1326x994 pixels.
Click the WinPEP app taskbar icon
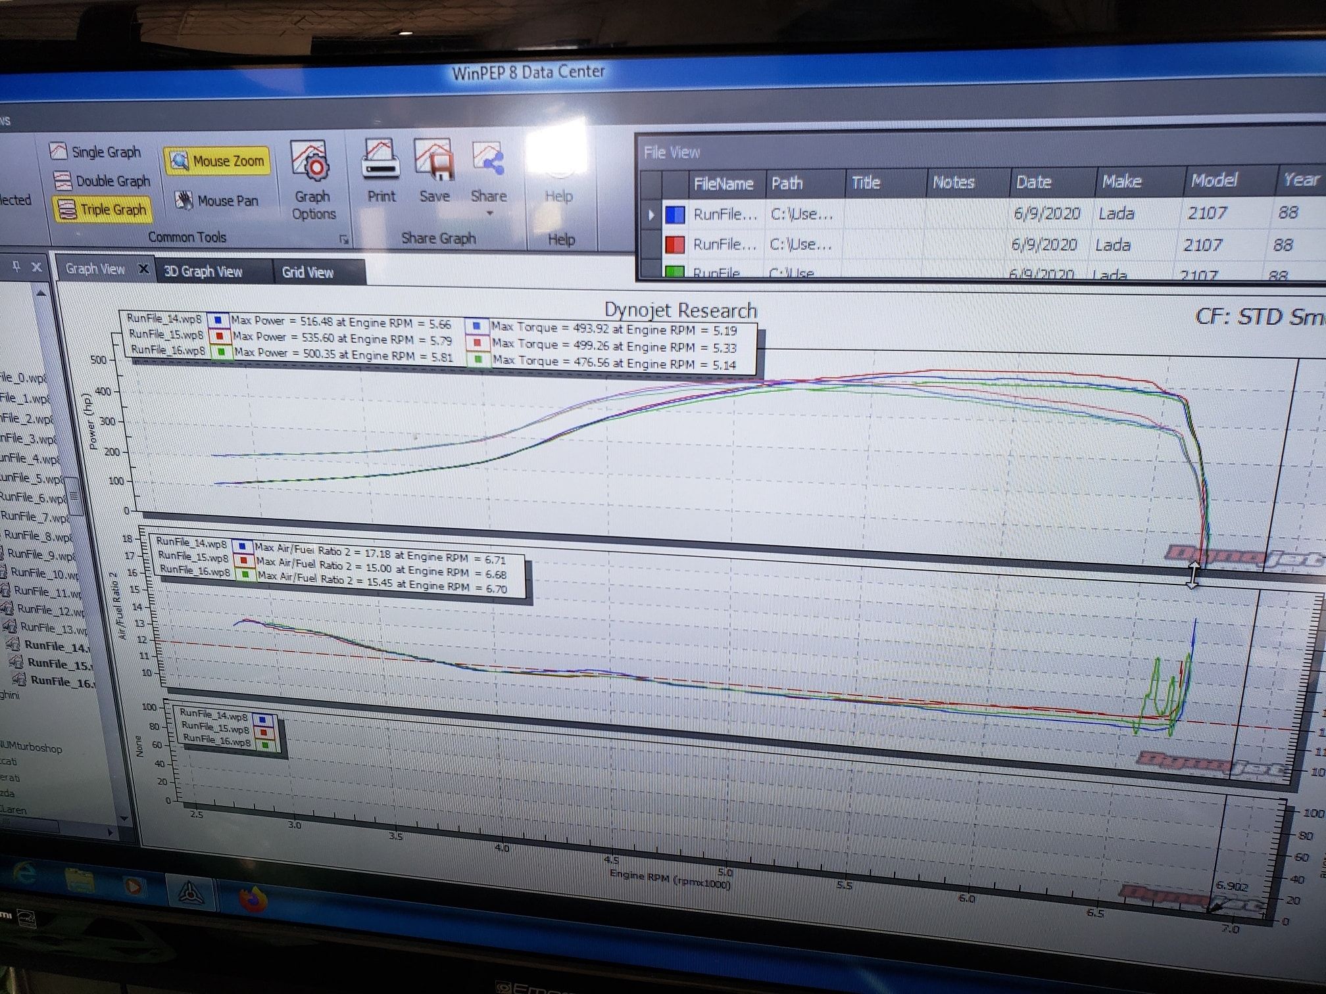pyautogui.click(x=191, y=892)
